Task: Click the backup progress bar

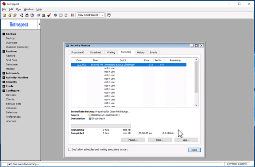Action: point(100,126)
